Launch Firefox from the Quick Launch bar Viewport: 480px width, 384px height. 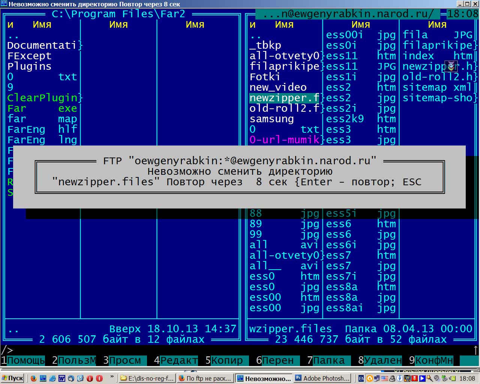click(x=34, y=378)
